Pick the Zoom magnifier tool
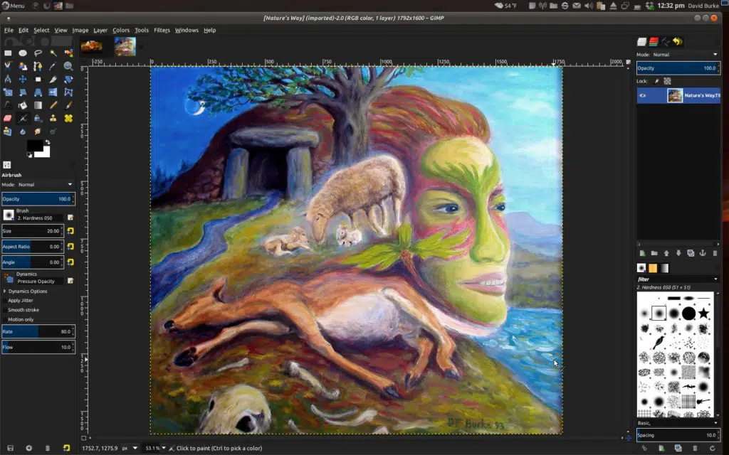The height and width of the screenshot is (455, 729). pos(68,66)
